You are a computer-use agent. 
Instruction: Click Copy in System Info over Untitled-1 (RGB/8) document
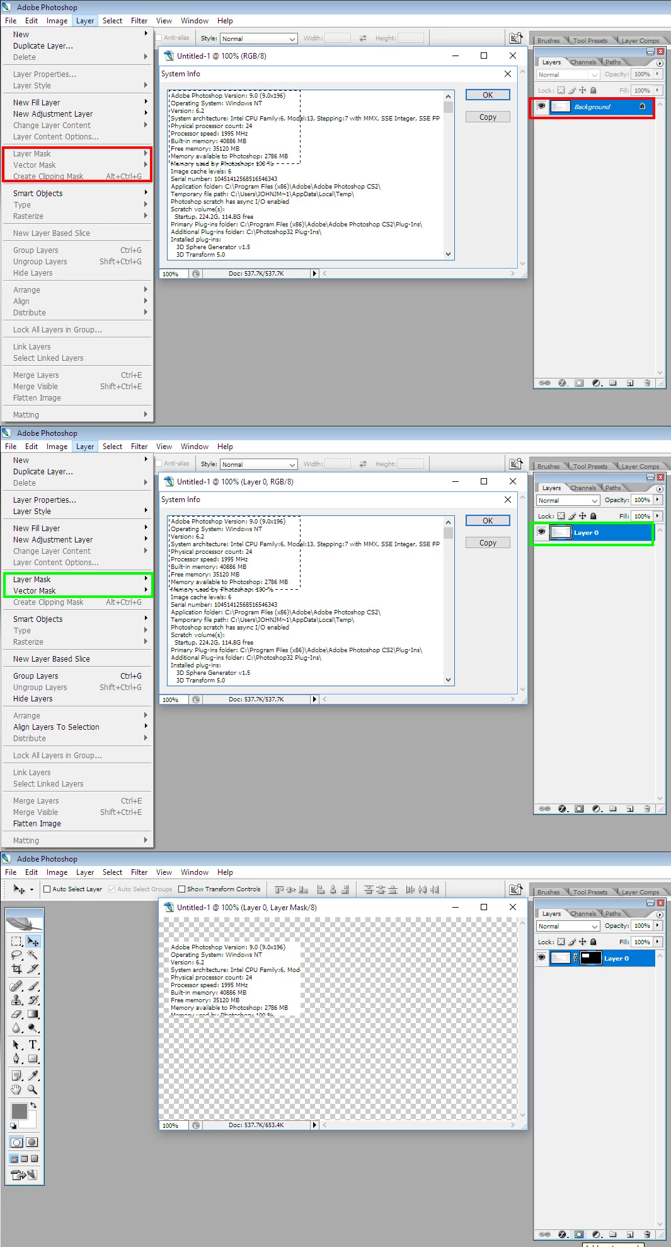[488, 117]
